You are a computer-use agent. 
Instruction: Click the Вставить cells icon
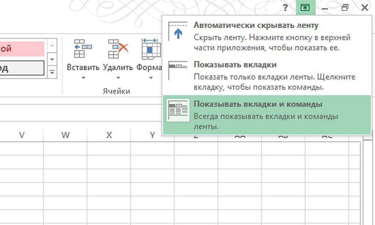[83, 49]
